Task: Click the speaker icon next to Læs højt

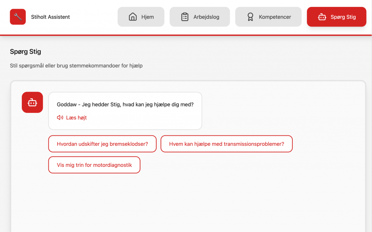Action: (x=60, y=118)
